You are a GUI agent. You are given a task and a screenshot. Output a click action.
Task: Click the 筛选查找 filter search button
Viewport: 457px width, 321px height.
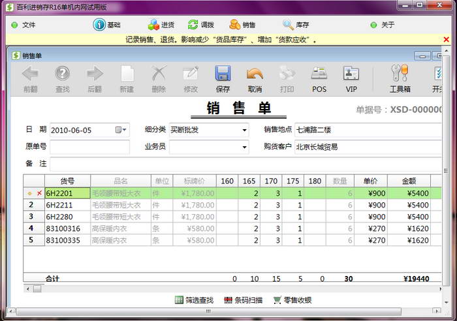[x=180, y=300]
